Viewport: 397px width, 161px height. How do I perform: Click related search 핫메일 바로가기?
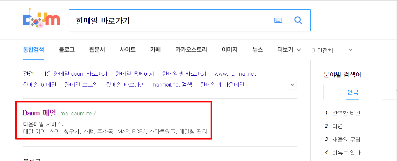(125, 85)
